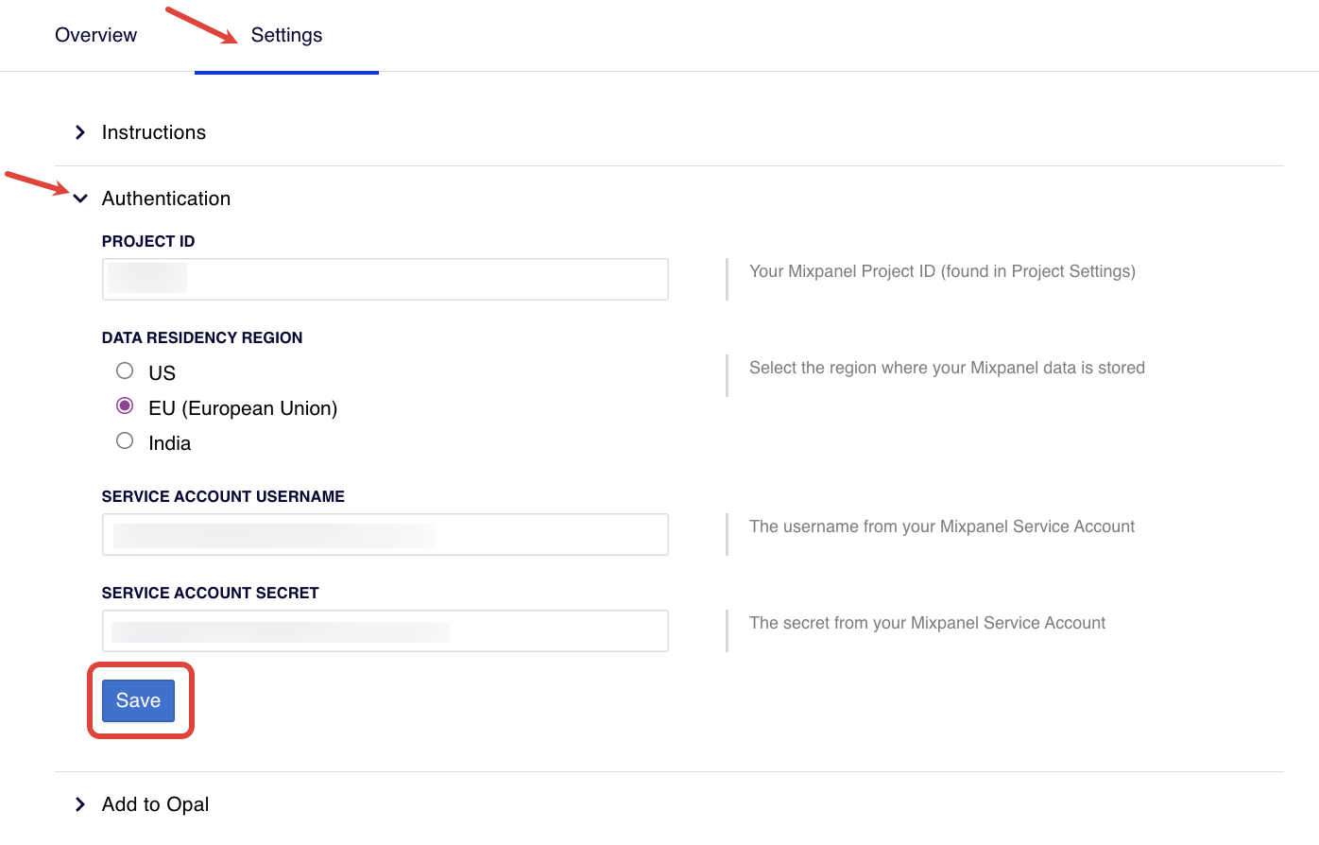Select the Settings tab

click(286, 35)
